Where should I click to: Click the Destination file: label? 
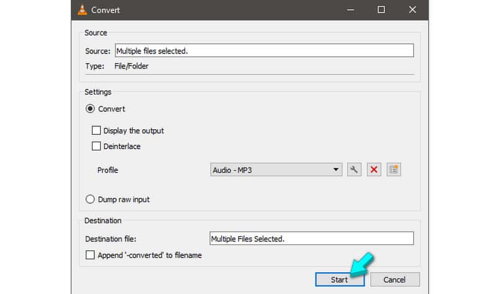111,239
